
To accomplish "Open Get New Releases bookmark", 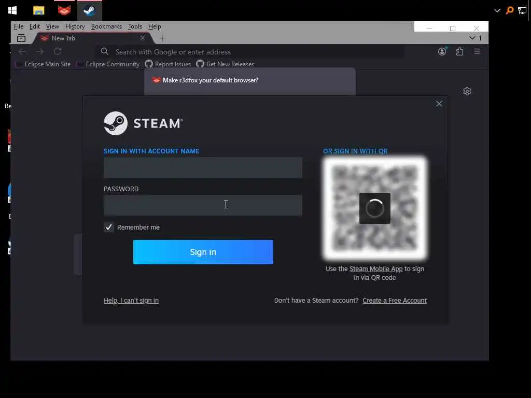I will coord(225,64).
